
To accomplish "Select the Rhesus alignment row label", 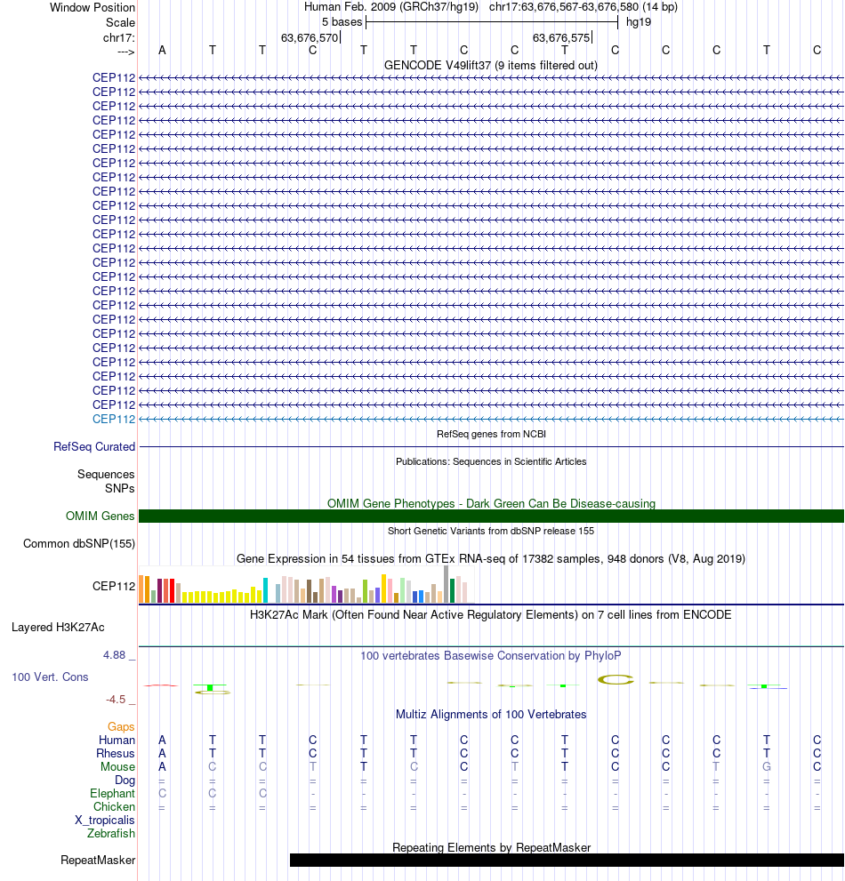I will (116, 754).
